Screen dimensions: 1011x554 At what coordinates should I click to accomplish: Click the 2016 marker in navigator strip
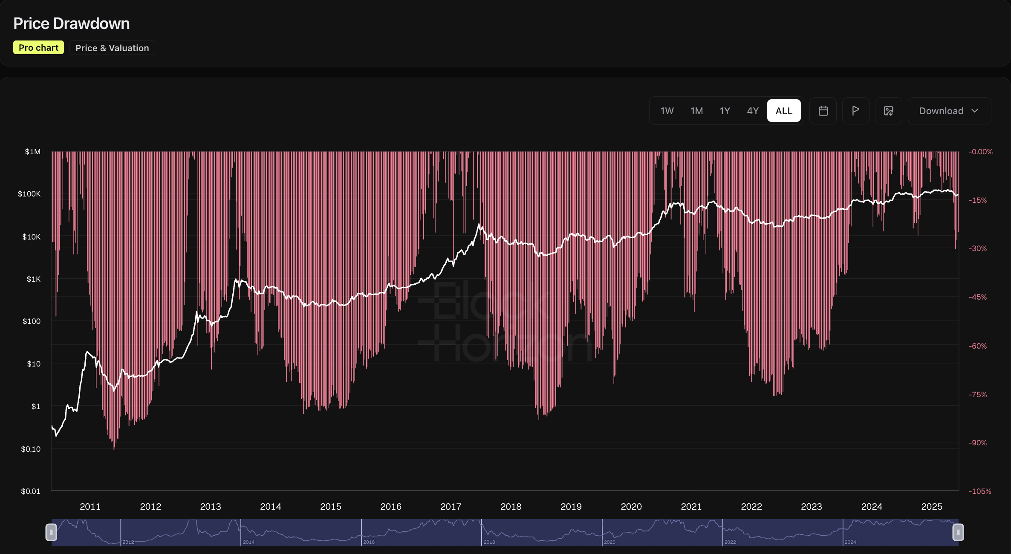click(369, 542)
